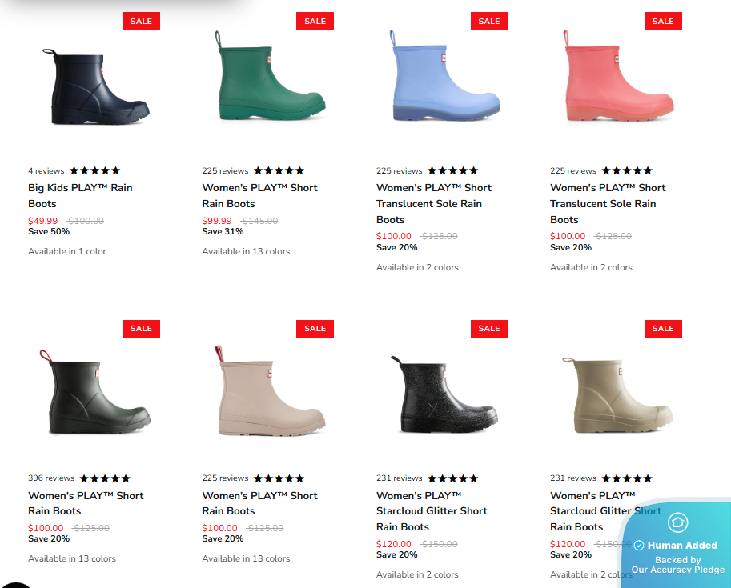
Task: Open Big Kids PLAY Rain Boots title link
Action: point(80,196)
